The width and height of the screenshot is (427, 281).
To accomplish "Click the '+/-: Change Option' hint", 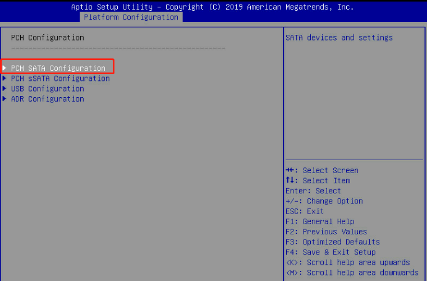I will pyautogui.click(x=324, y=201).
